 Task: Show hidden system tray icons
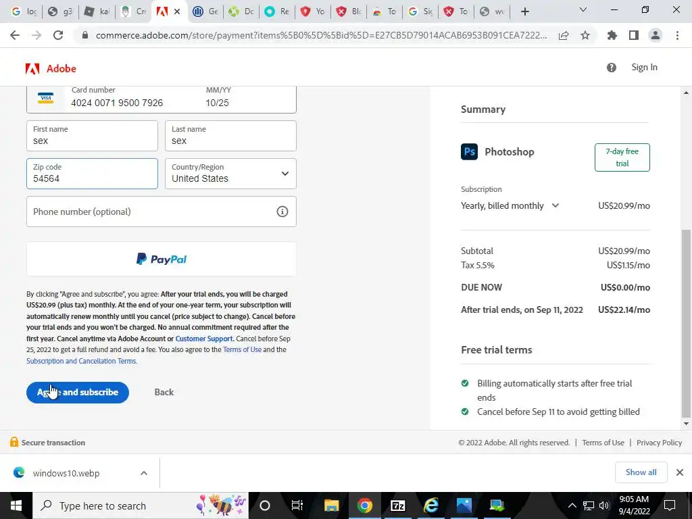[572, 505]
